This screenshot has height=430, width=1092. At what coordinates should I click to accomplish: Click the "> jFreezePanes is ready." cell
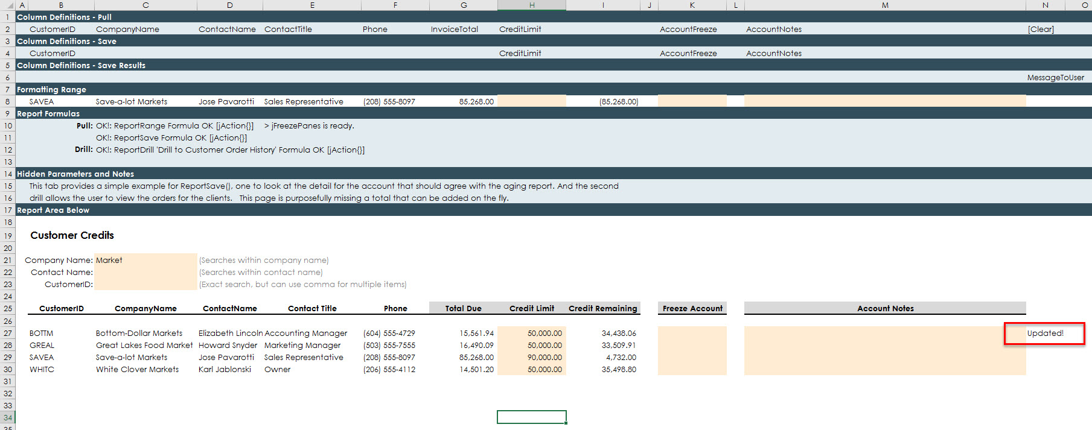(309, 125)
